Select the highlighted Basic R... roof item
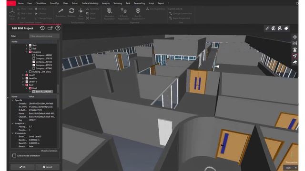Viewport: 305px width, 171px height. [42, 91]
